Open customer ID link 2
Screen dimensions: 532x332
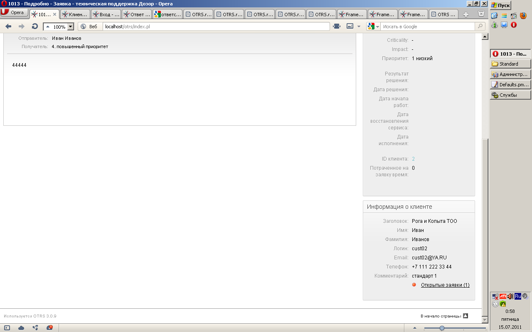[x=413, y=159]
